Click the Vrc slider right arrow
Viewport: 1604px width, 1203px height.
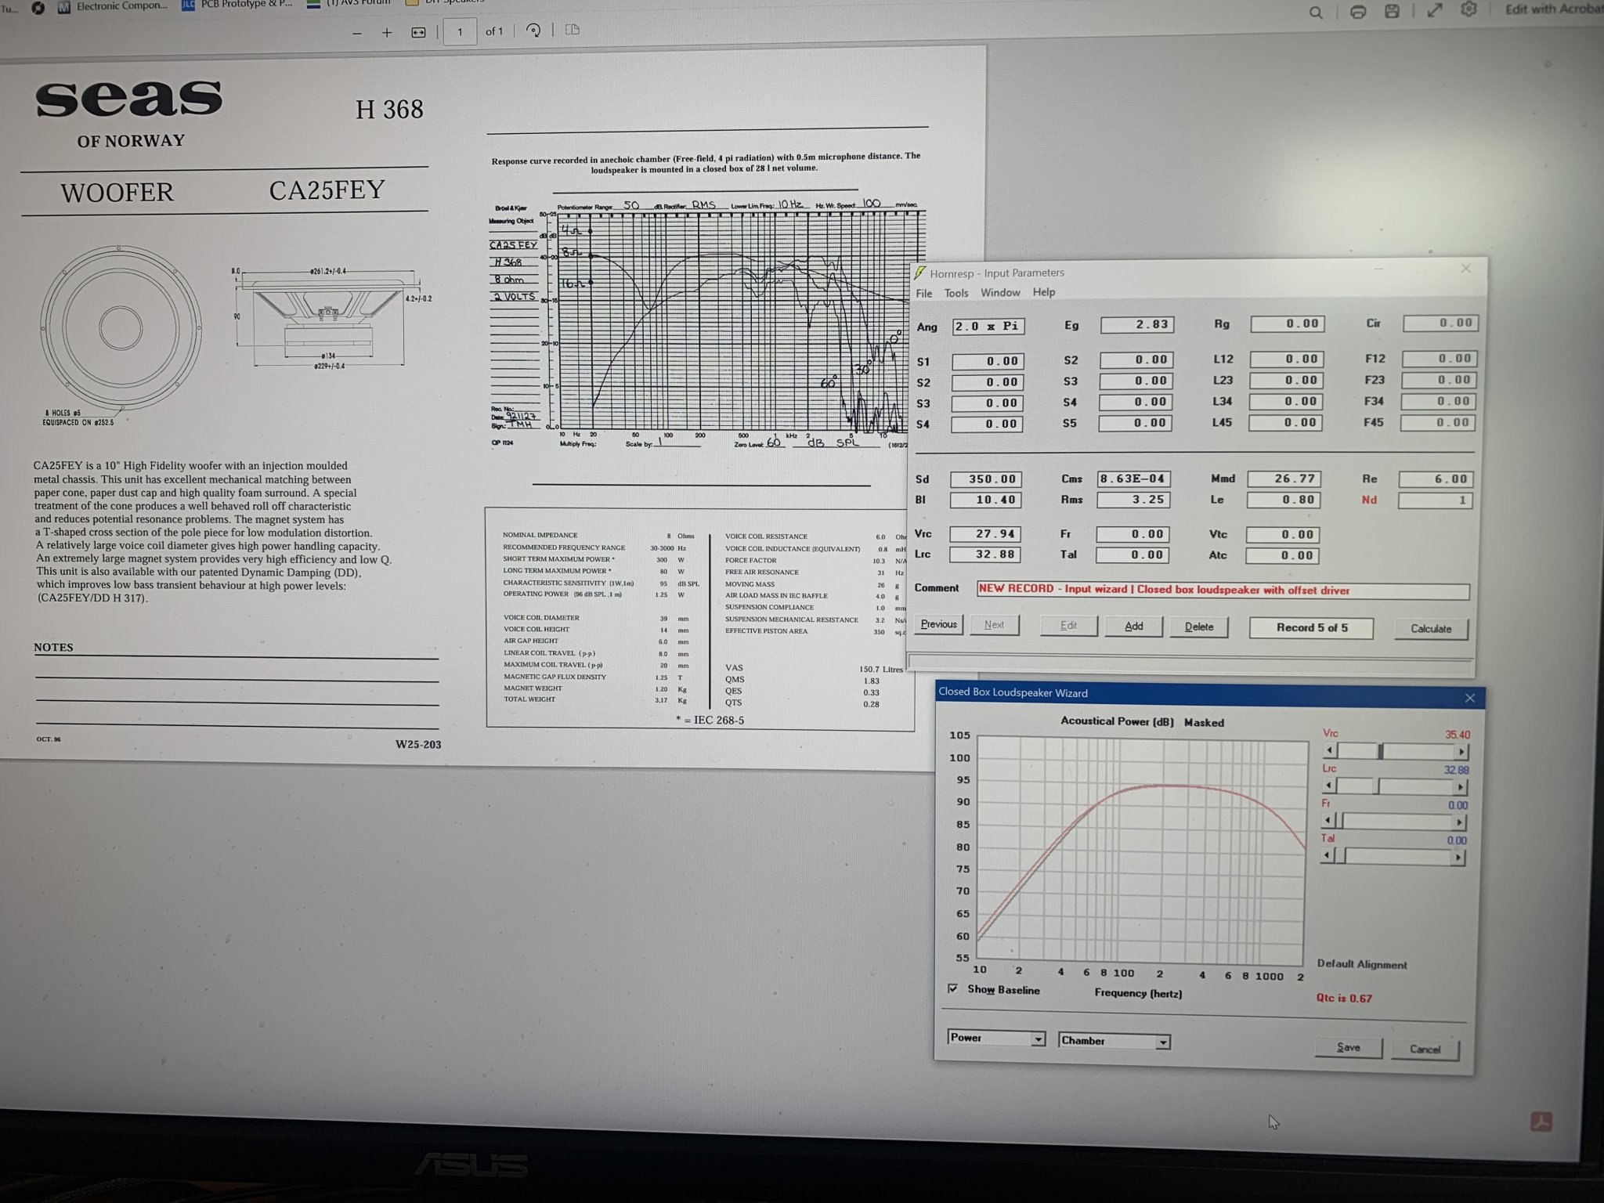click(x=1461, y=752)
